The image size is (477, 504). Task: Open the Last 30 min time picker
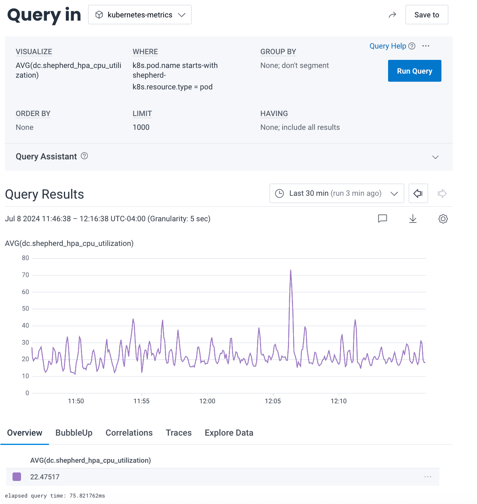coord(336,193)
